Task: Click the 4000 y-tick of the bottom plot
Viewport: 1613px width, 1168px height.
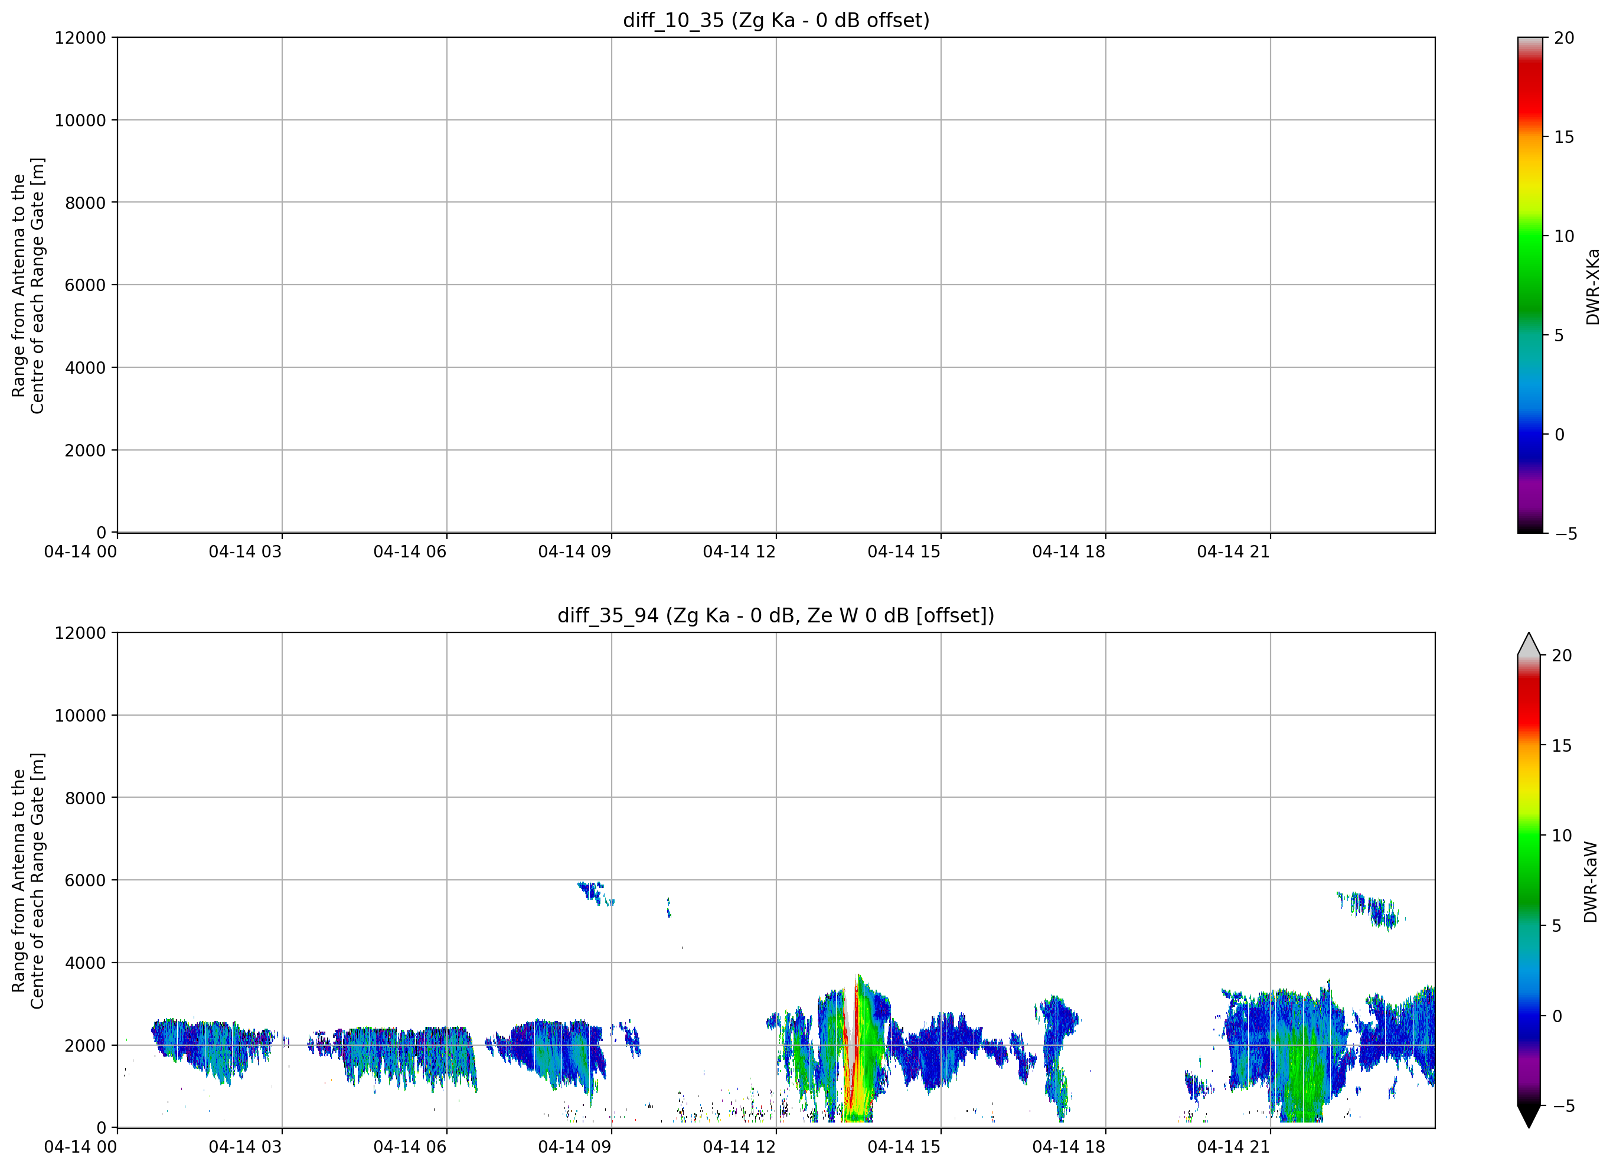Action: point(86,963)
